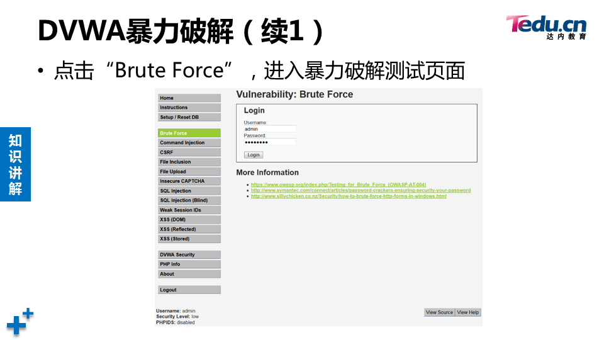The width and height of the screenshot is (604, 340).
Task: Click Logout in the sidebar
Action: click(189, 290)
